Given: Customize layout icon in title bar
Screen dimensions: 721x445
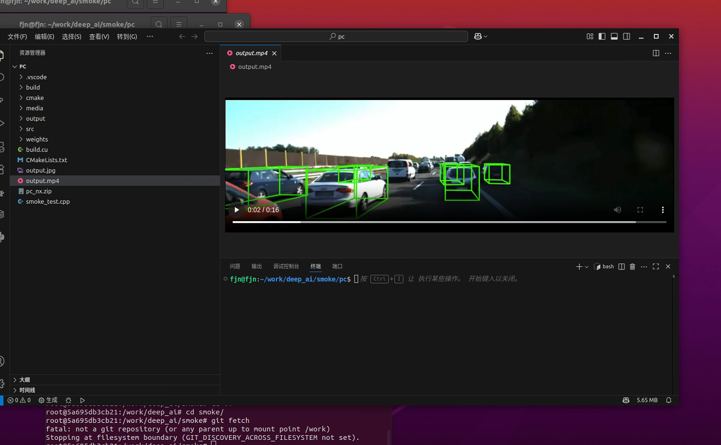Looking at the screenshot, I should 590,36.
